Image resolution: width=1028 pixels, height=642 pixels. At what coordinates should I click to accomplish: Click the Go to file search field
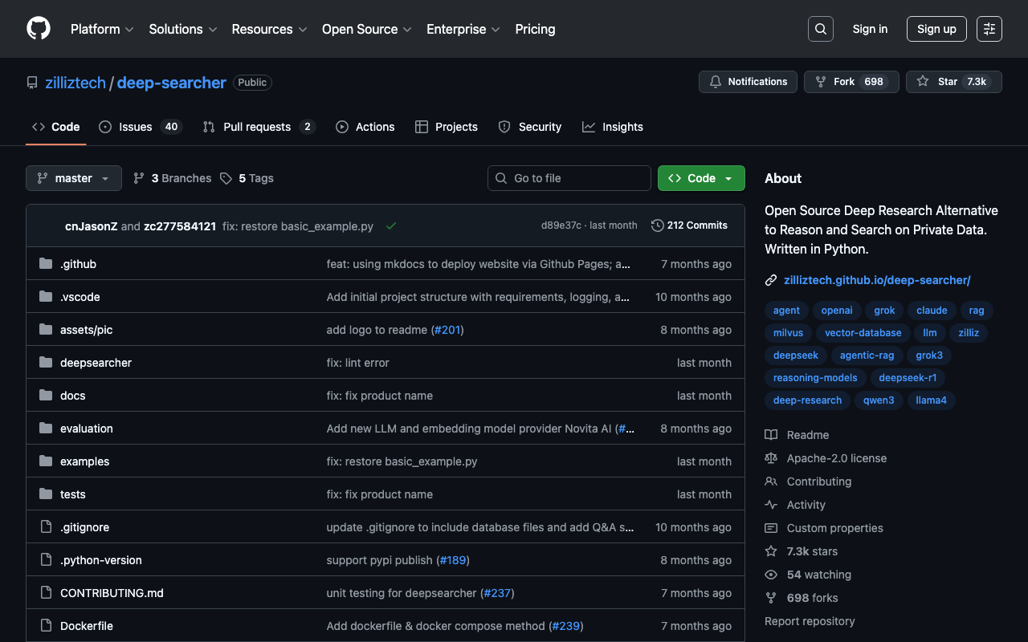coord(569,178)
